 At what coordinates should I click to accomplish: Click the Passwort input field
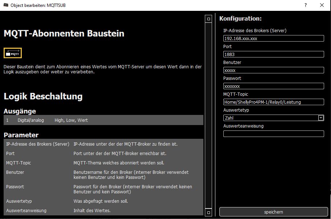pos(273,86)
